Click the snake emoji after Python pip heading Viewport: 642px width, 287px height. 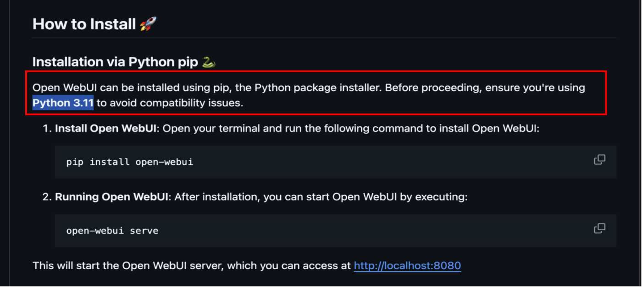pyautogui.click(x=209, y=62)
